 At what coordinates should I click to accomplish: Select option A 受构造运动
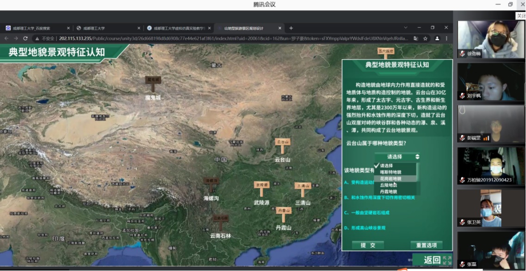click(x=359, y=182)
